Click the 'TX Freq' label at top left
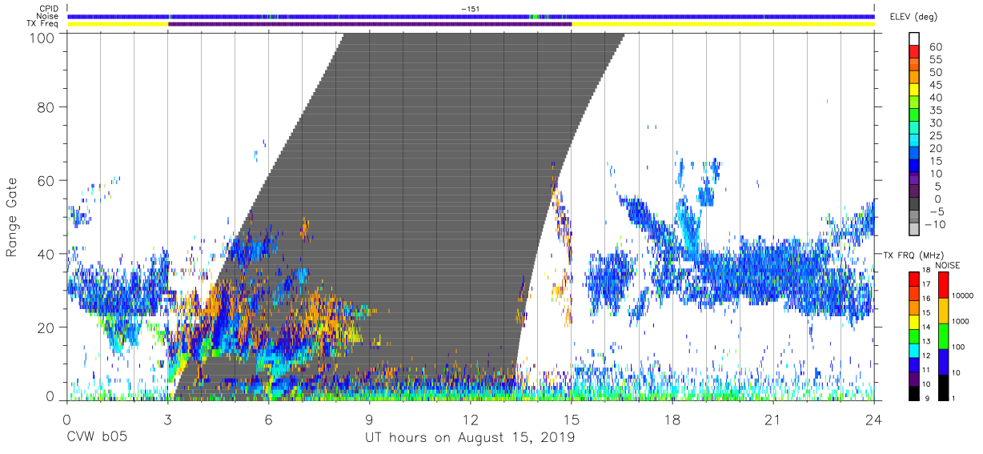This screenshot has height=454, width=983. [43, 25]
